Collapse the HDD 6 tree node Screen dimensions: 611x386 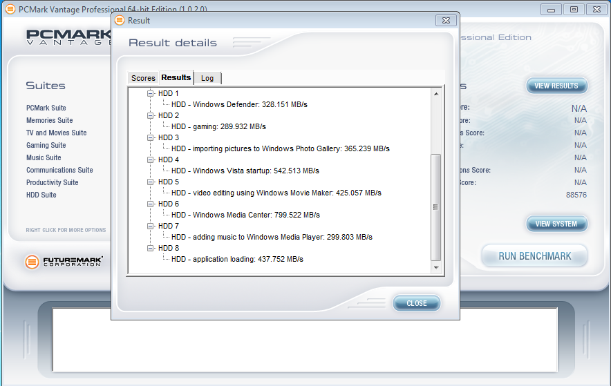point(150,204)
